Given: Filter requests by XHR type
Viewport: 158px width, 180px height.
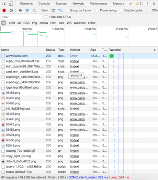Looking at the screenshot, I should tap(12, 23).
